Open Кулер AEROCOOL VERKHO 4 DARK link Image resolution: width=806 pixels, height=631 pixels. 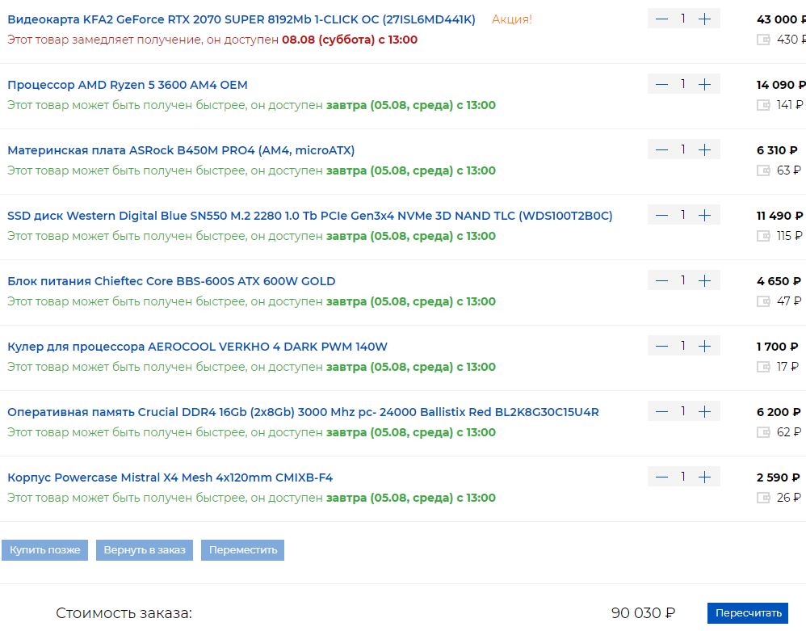pyautogui.click(x=197, y=347)
